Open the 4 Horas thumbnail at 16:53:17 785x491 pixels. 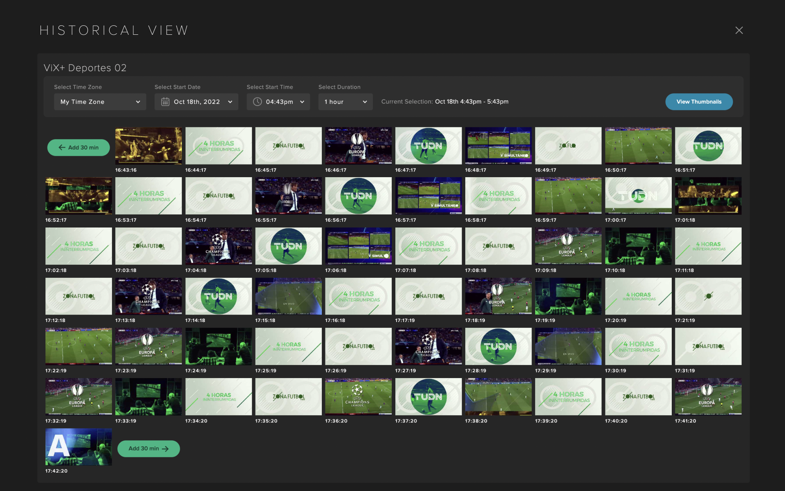coord(148,196)
